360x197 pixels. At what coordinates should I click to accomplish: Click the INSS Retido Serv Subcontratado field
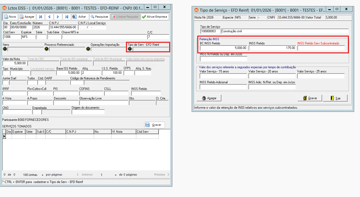(x=321, y=48)
